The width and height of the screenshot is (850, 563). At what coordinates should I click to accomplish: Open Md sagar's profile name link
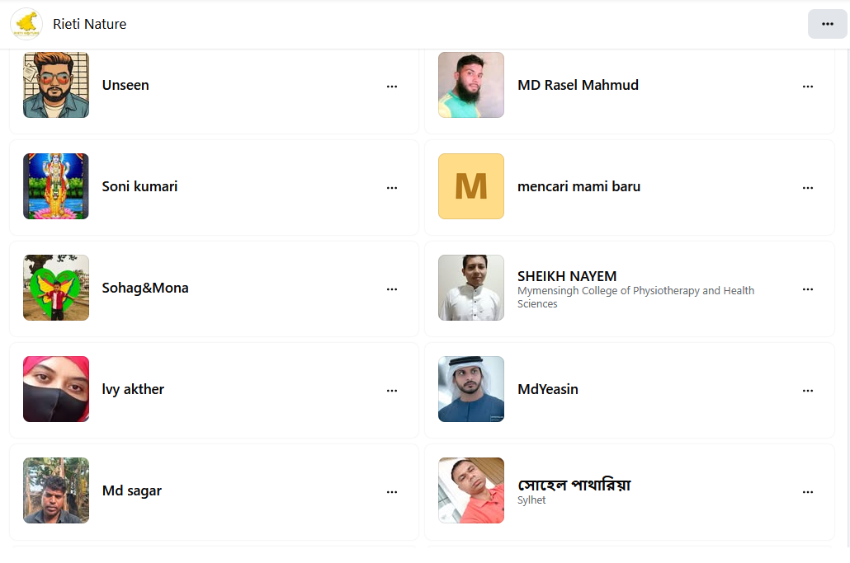tap(132, 490)
